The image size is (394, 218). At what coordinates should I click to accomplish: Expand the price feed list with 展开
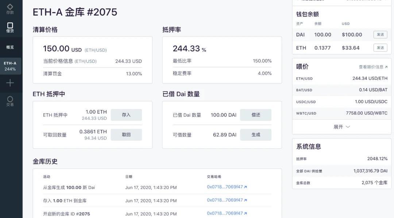(x=341, y=127)
